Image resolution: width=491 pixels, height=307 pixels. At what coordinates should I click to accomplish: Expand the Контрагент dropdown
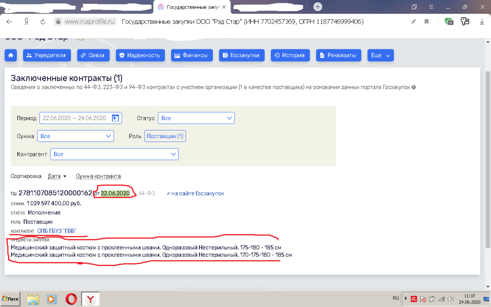click(115, 154)
